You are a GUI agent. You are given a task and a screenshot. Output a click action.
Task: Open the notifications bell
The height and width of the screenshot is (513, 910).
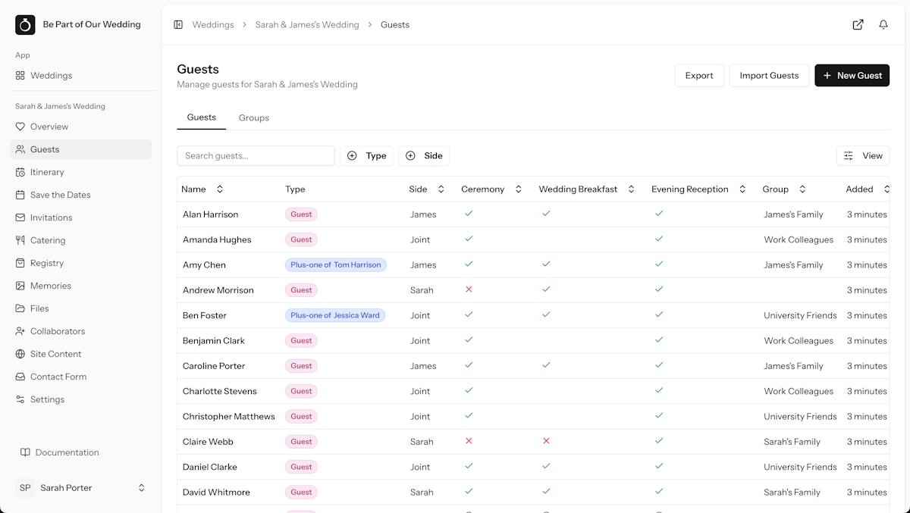(883, 25)
